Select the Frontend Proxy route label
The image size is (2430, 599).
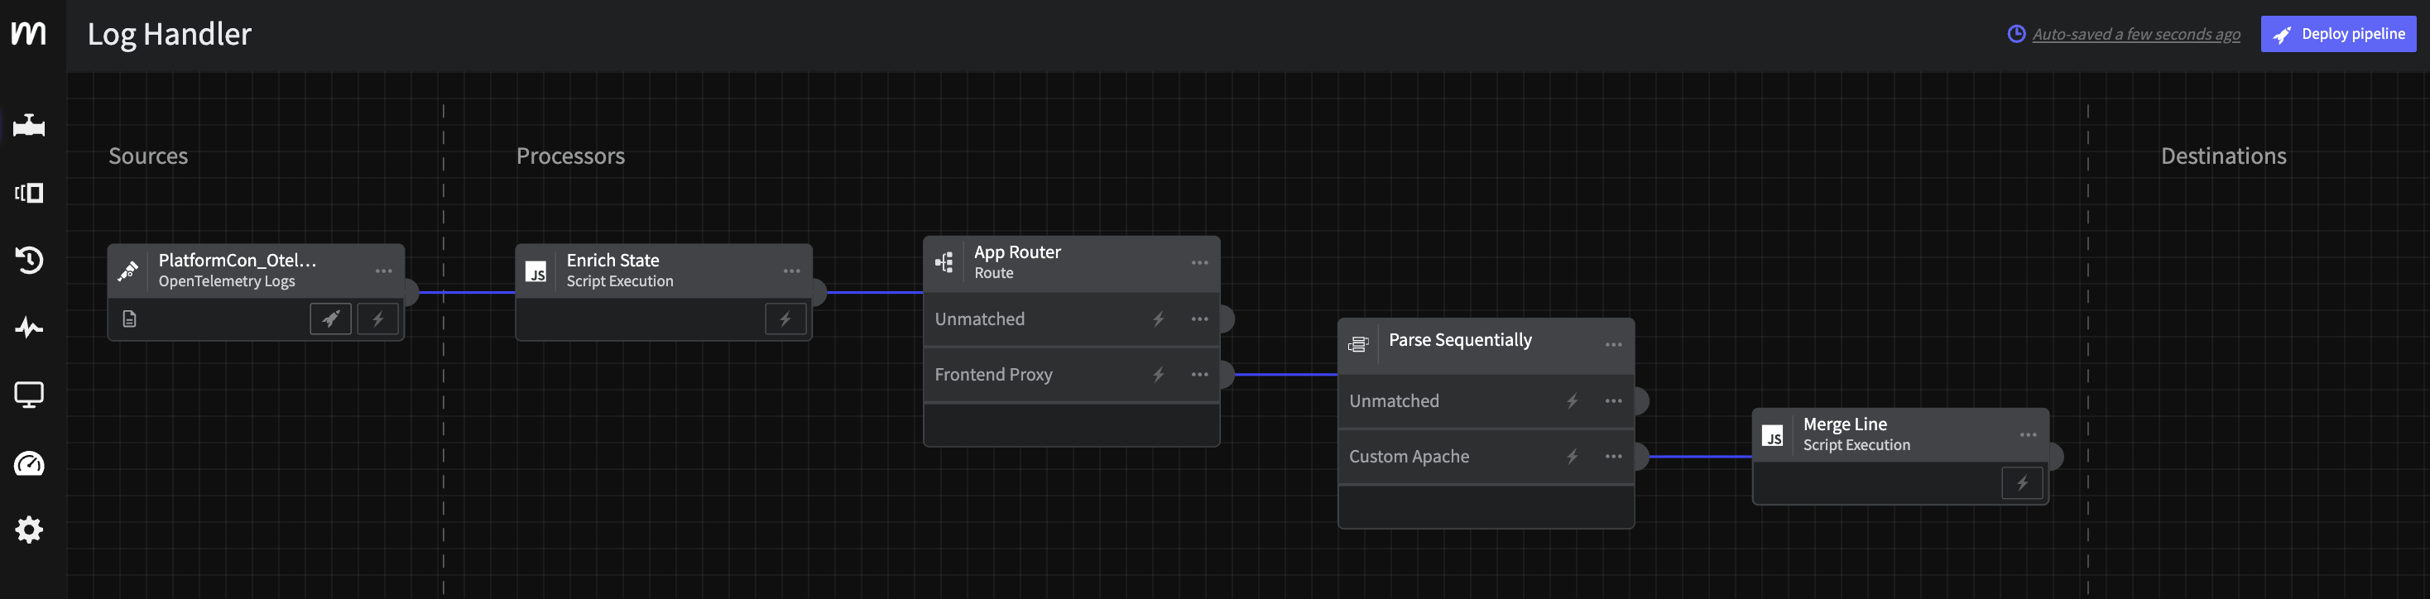click(x=993, y=375)
